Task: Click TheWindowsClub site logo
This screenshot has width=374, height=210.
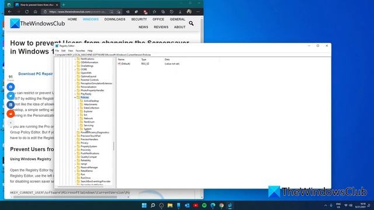Action: 37,23
